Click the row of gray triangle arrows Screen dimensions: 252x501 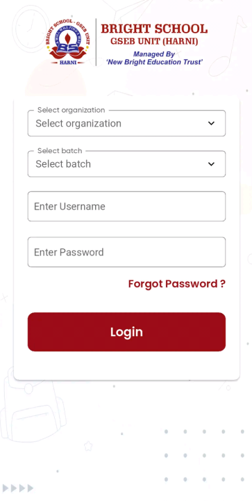tap(17, 488)
